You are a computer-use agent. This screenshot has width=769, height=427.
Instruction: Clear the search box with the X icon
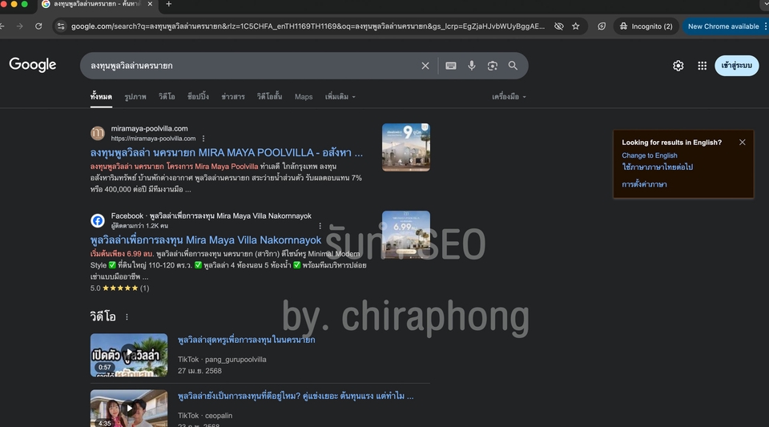tap(425, 66)
